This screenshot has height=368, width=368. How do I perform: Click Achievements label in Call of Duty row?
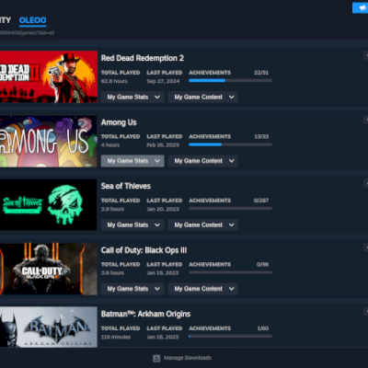click(210, 264)
